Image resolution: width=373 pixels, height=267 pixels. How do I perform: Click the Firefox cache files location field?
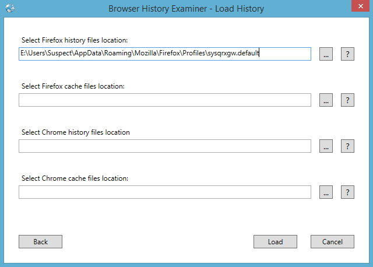[165, 100]
